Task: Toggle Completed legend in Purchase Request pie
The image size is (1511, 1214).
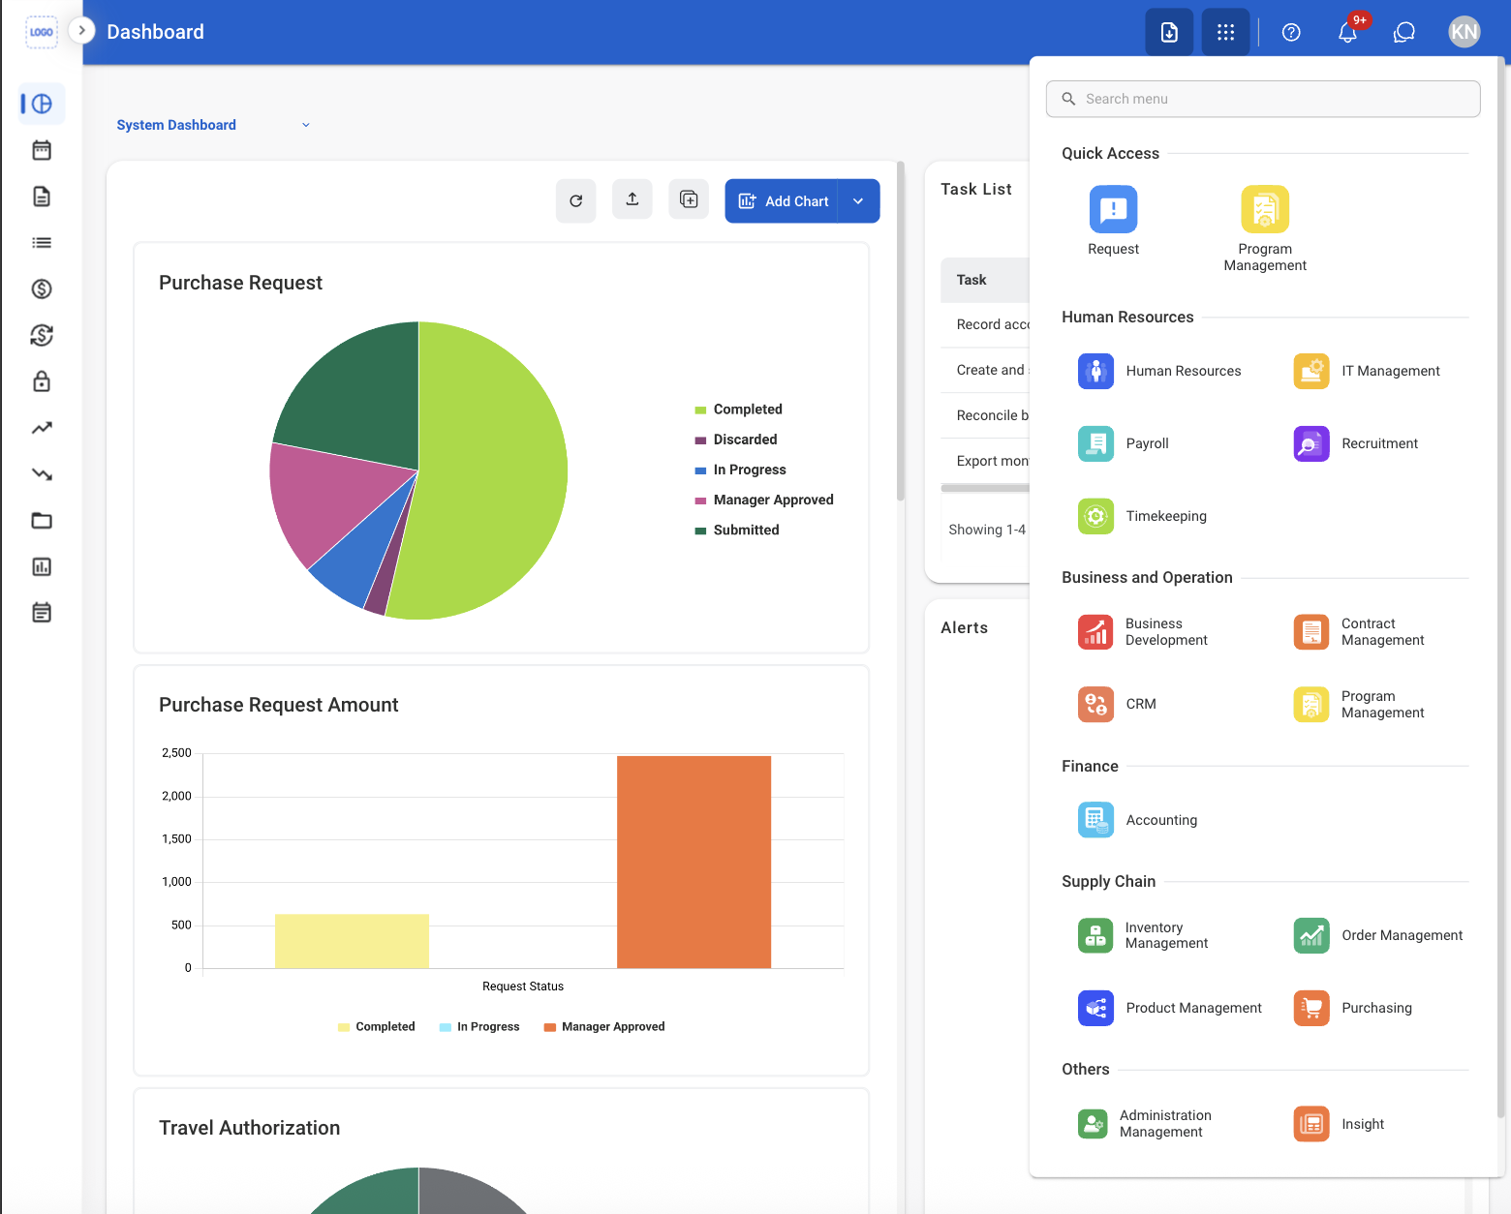Action: pos(739,410)
